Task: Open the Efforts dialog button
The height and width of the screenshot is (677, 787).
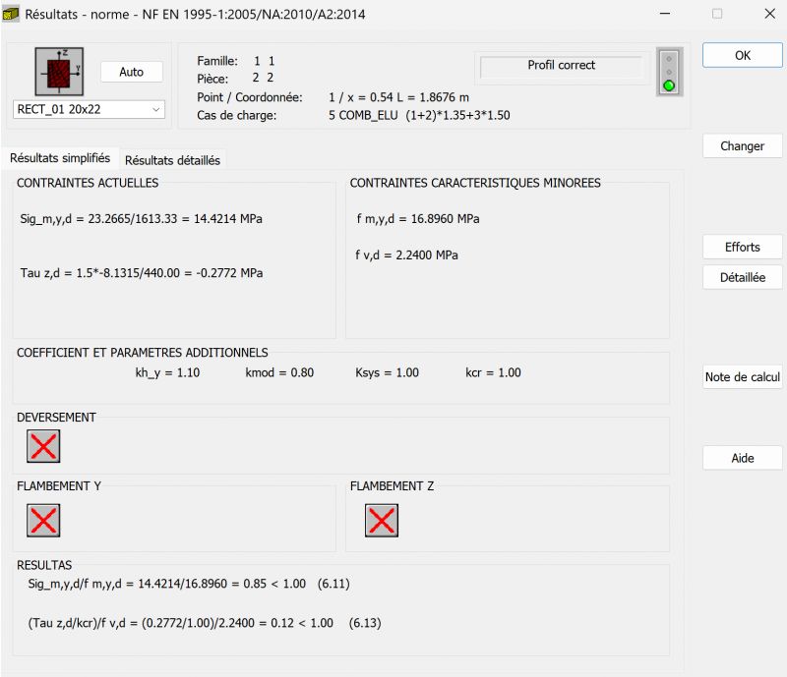Action: point(743,248)
